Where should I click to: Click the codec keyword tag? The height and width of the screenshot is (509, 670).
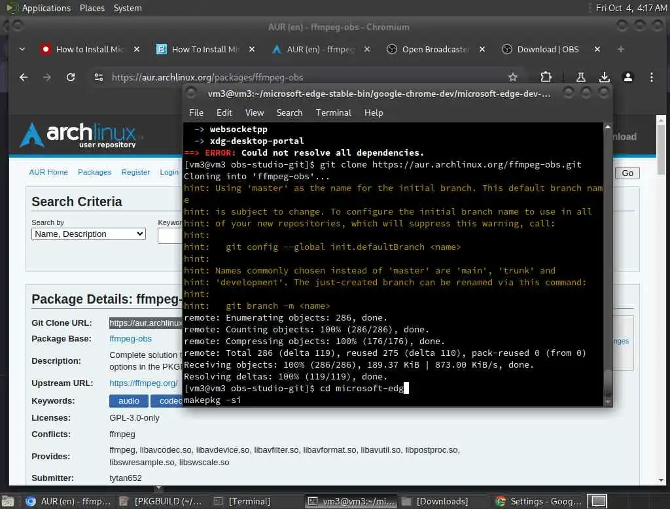pos(167,401)
